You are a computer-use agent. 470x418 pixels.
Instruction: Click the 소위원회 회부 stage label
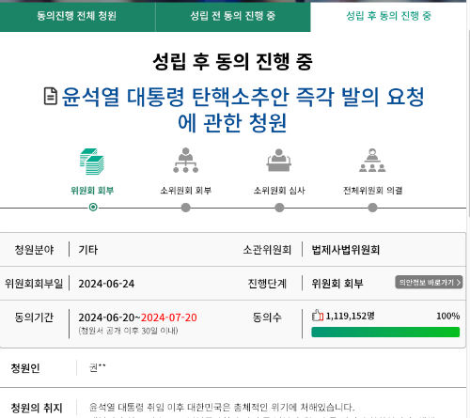pos(186,191)
